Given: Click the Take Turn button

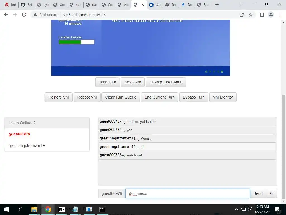Looking at the screenshot, I should tap(108, 82).
